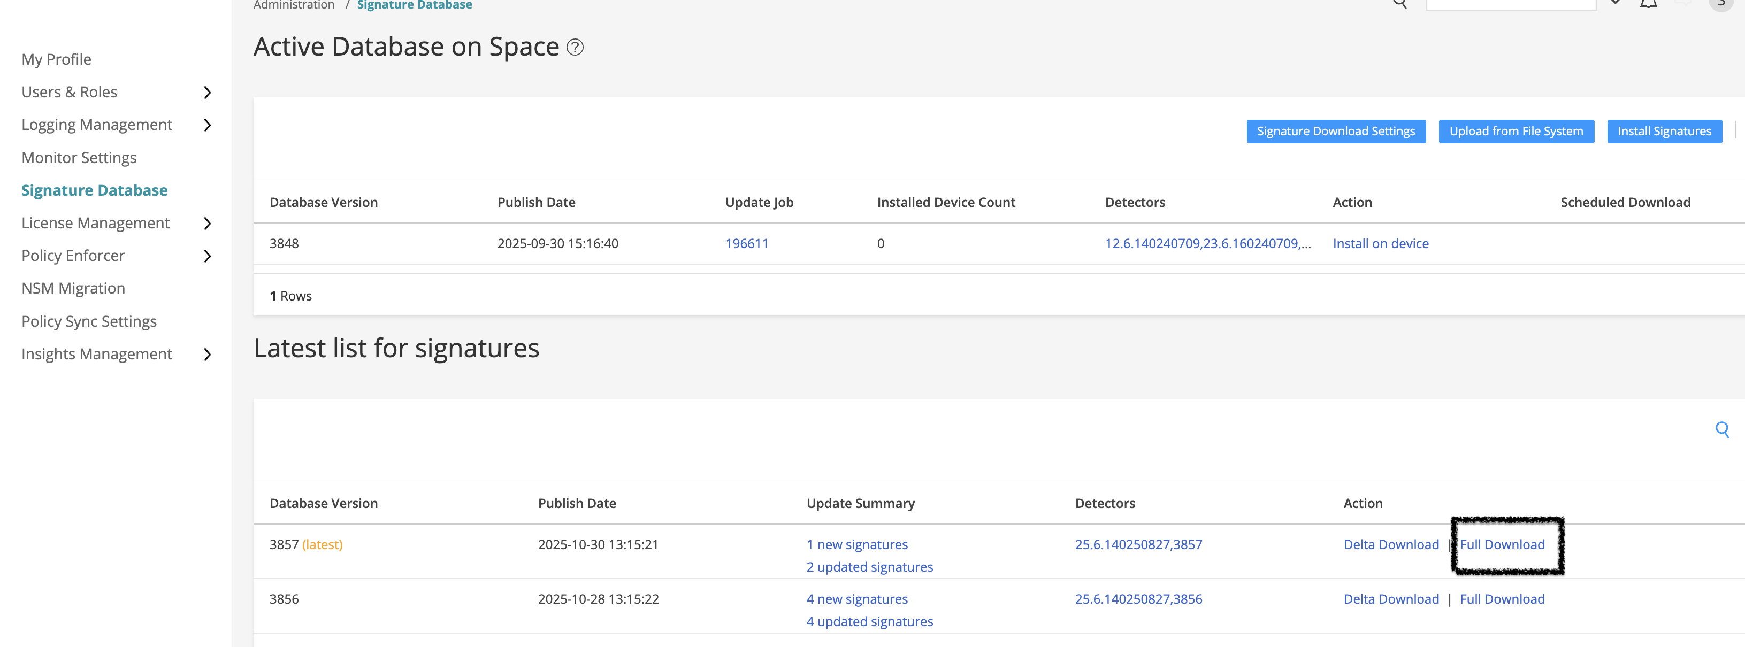Open detectors link 25.6.140250827,3856

coord(1138,599)
